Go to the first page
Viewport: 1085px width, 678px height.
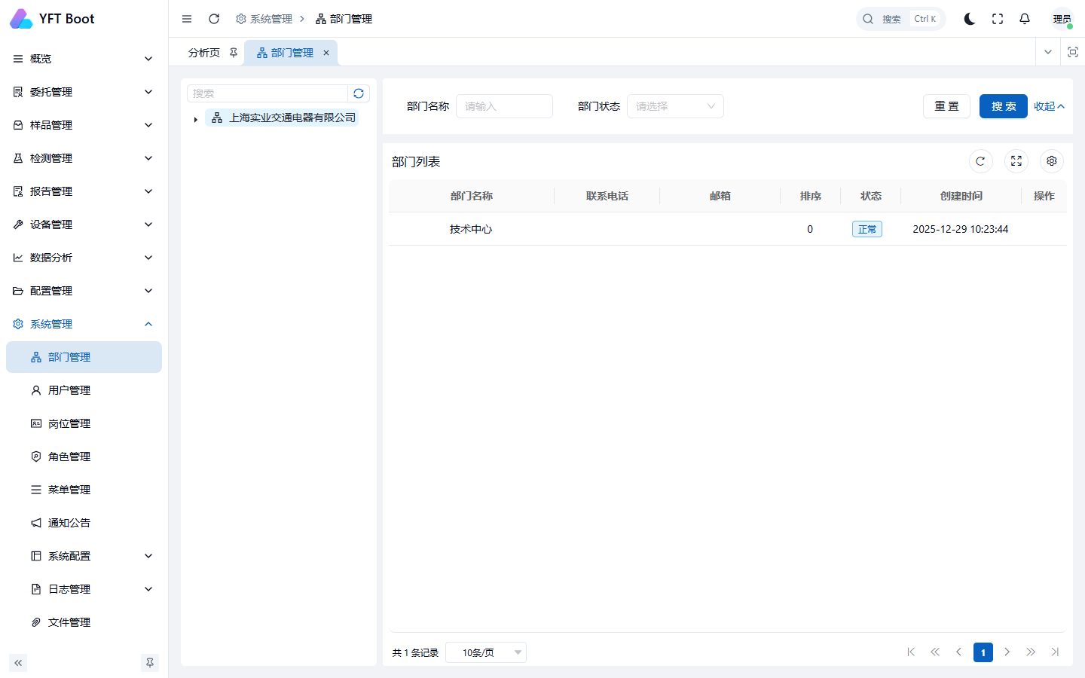point(911,652)
